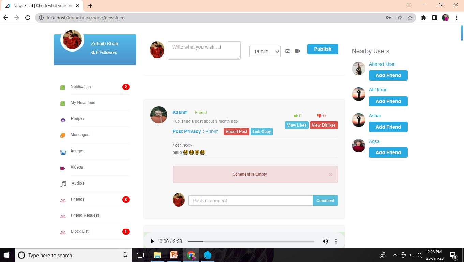Viewport: 464px width, 262px height.
Task: Show hidden system tray icons
Action: pyautogui.click(x=395, y=255)
